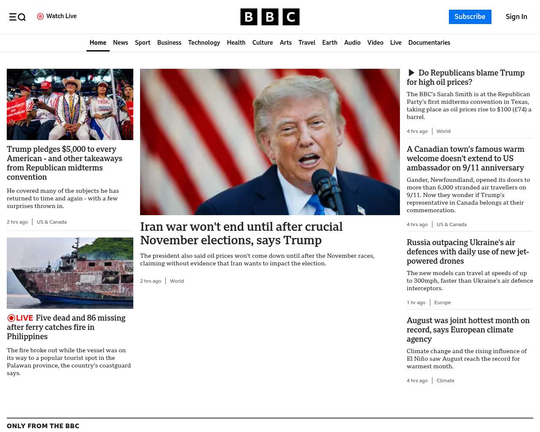Open the Earth section tab
Screen dimensions: 540x432
[x=330, y=43]
